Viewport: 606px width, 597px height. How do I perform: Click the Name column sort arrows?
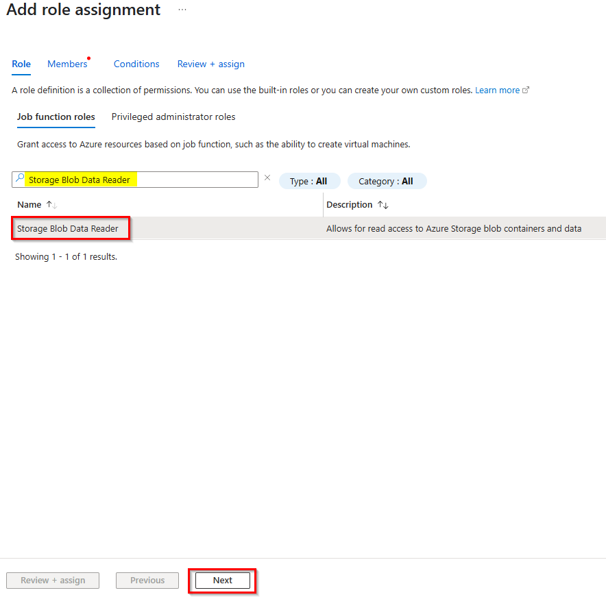click(x=51, y=204)
